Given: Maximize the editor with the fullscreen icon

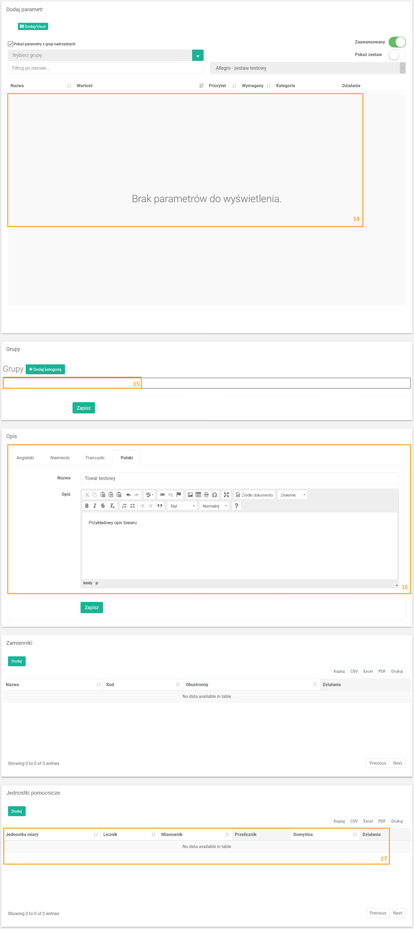Looking at the screenshot, I should (x=226, y=495).
